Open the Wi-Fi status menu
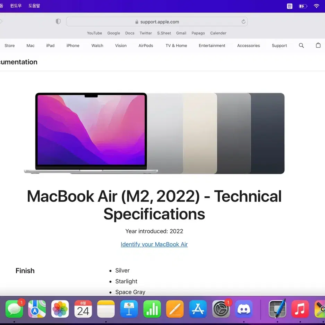The width and height of the screenshot is (325, 325). pos(316,6)
